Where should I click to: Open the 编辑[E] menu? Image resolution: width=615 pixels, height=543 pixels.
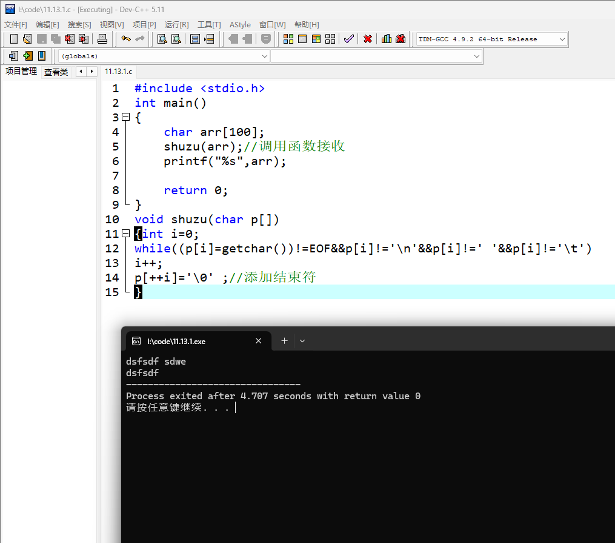click(47, 25)
